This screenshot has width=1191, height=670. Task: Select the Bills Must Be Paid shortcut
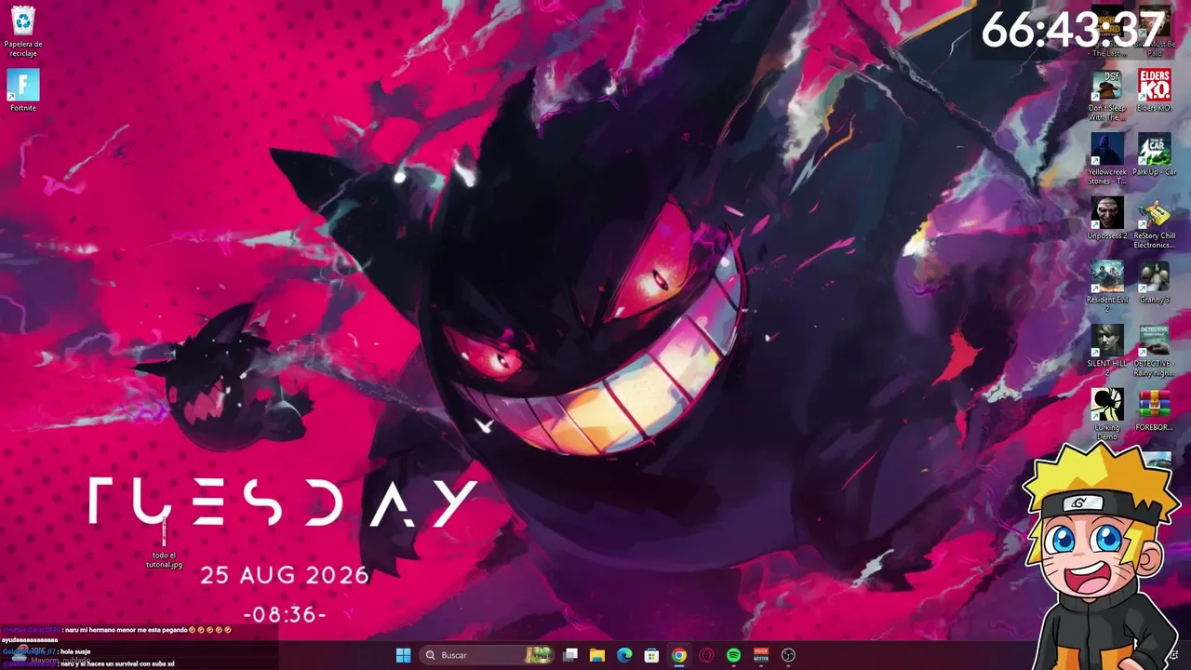[x=1155, y=31]
